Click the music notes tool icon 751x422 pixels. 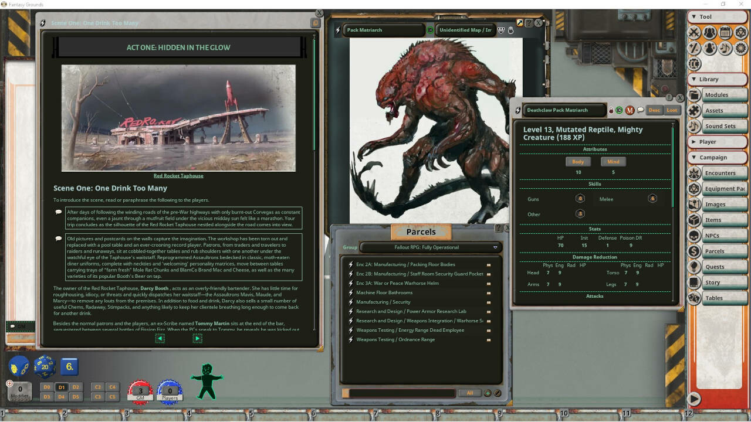[725, 49]
